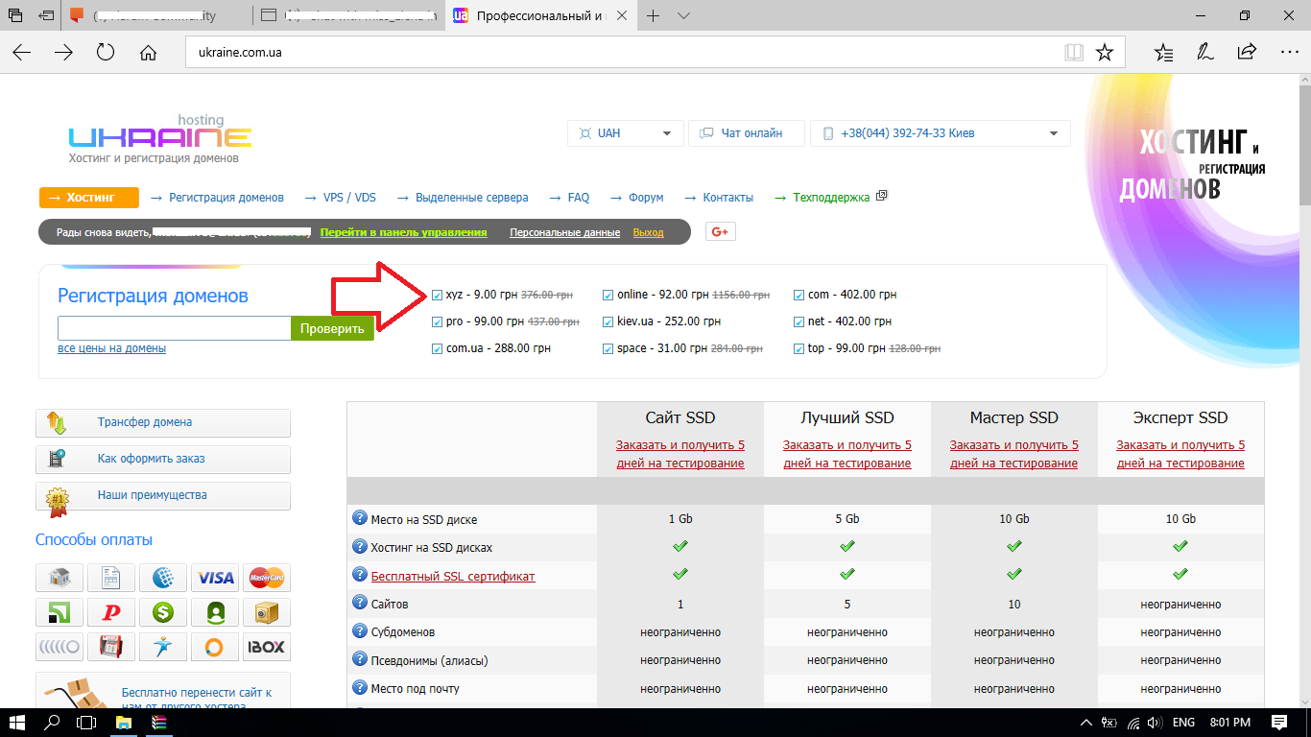Click the MasterCard payment icon
1311x737 pixels.
[x=267, y=578]
